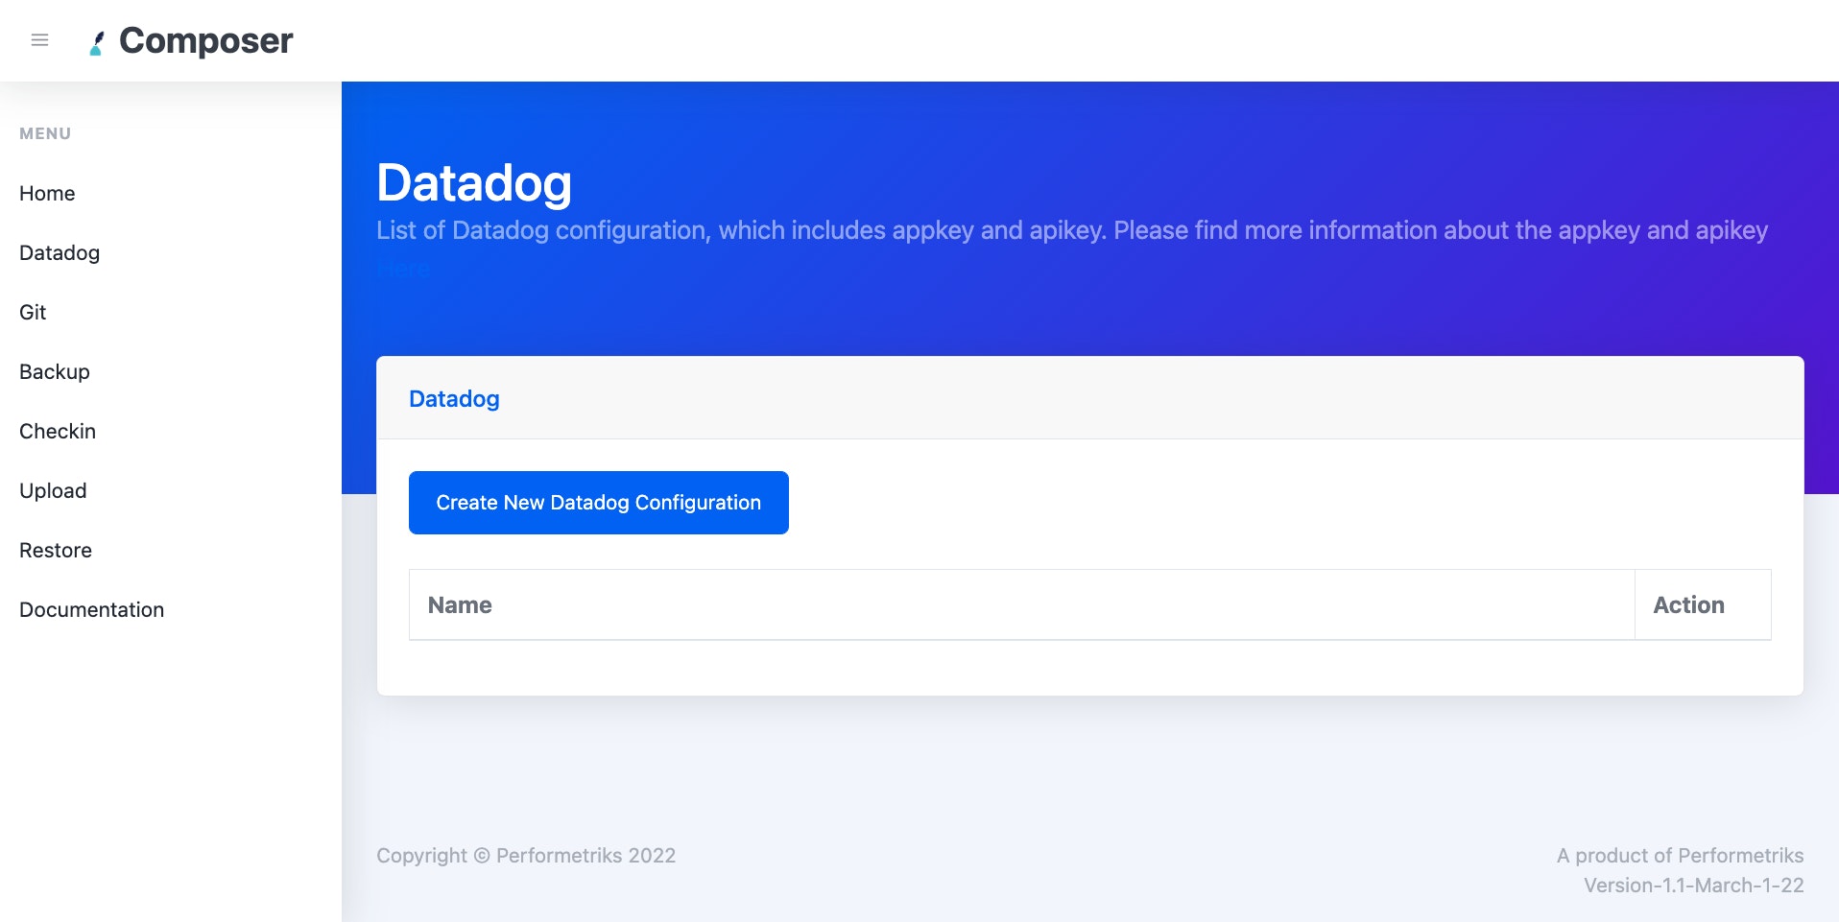Click the Version-1.1-March-1-22 footer label
This screenshot has width=1839, height=922.
point(1693,886)
